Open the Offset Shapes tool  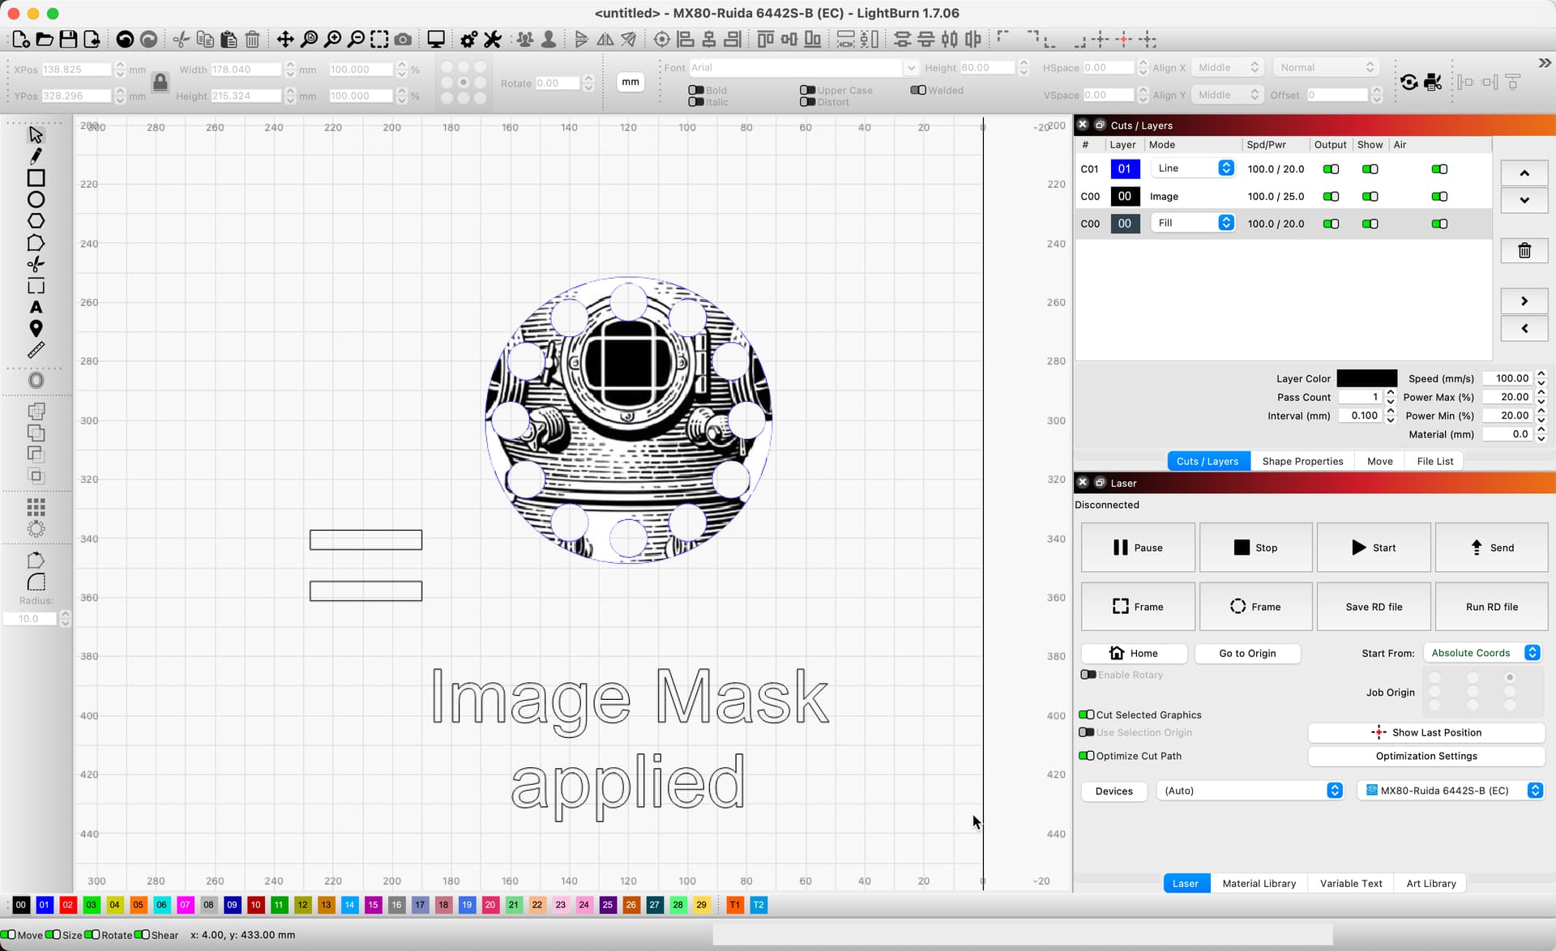click(x=36, y=380)
